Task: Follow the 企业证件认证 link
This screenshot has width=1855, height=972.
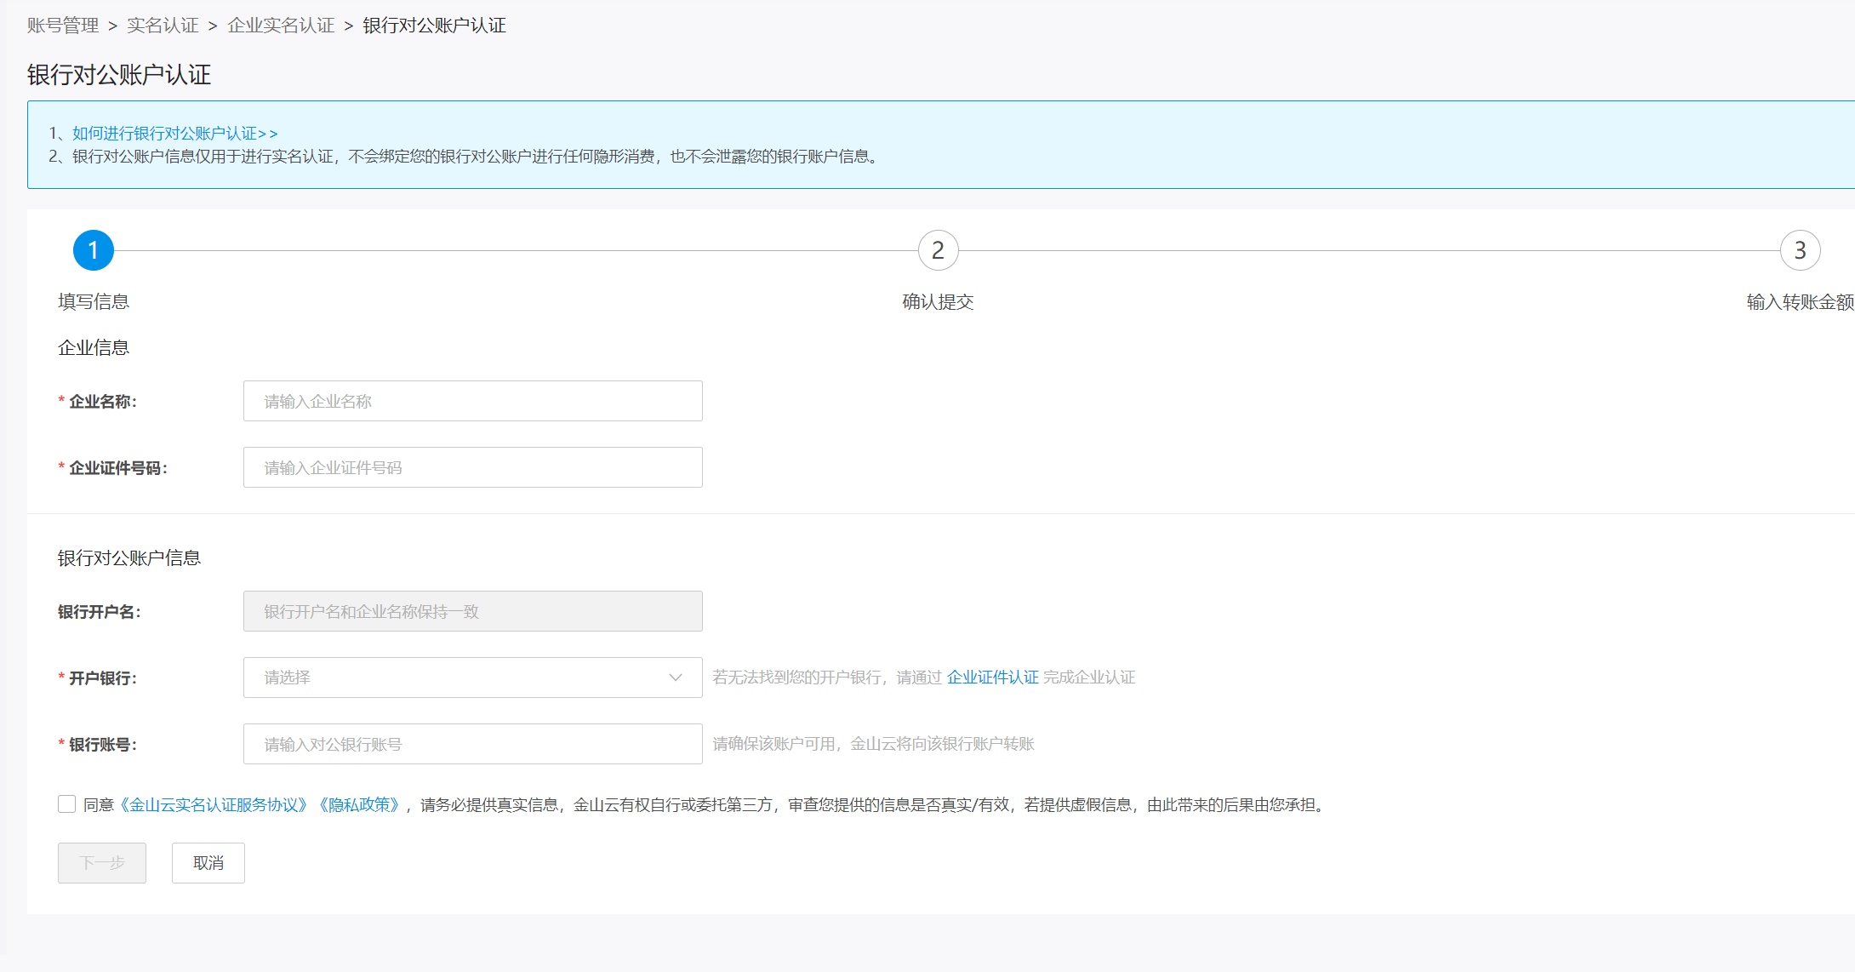Action: pos(992,678)
